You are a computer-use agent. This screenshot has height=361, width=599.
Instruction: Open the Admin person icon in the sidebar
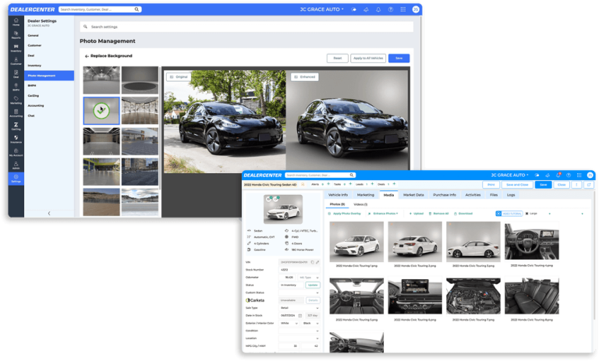point(16,165)
